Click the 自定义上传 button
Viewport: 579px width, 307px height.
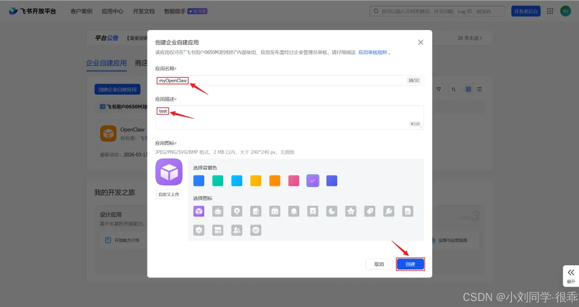click(x=169, y=194)
